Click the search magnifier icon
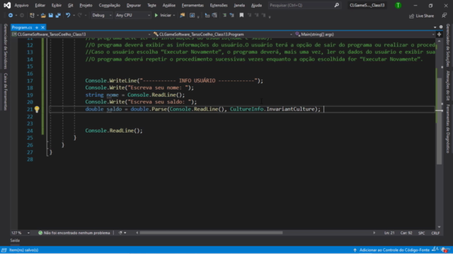 [337, 5]
